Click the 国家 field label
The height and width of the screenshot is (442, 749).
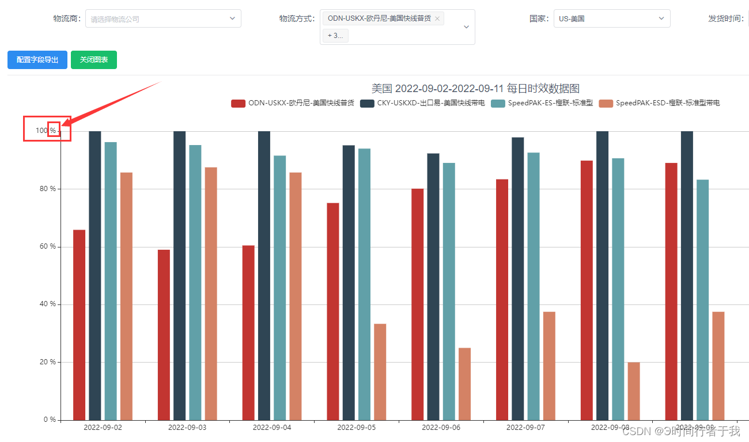coord(539,18)
